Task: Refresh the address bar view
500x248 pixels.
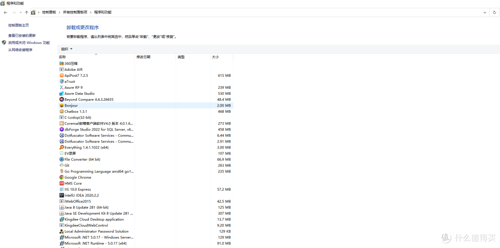Action: click(x=494, y=12)
